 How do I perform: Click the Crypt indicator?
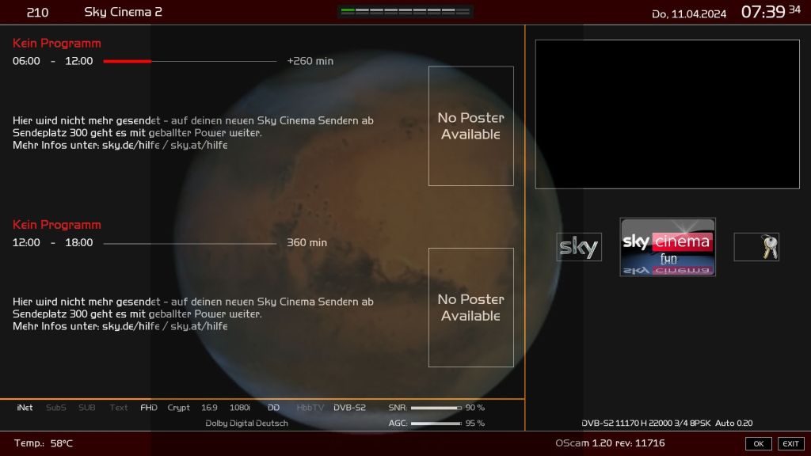[178, 408]
